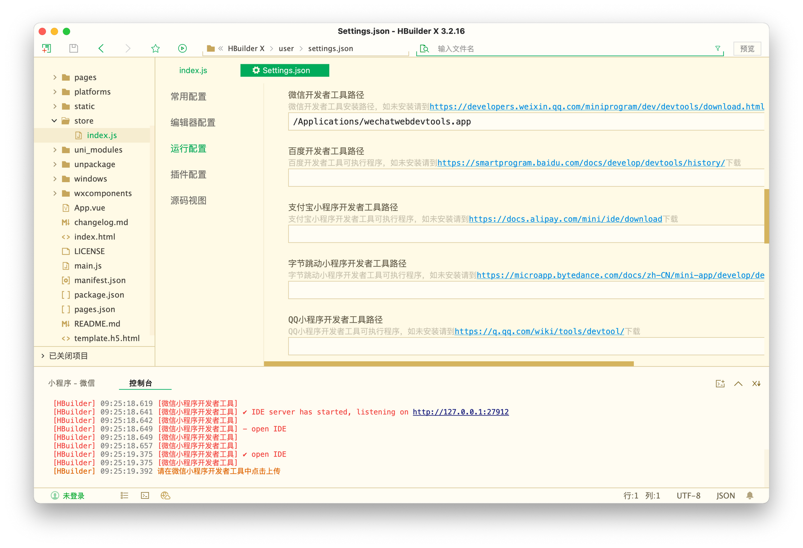
Task: Open the filter icon beside the filename box
Action: coord(717,48)
